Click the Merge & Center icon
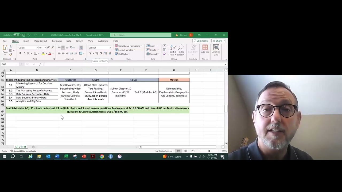The height and width of the screenshot is (192, 342). point(81,53)
